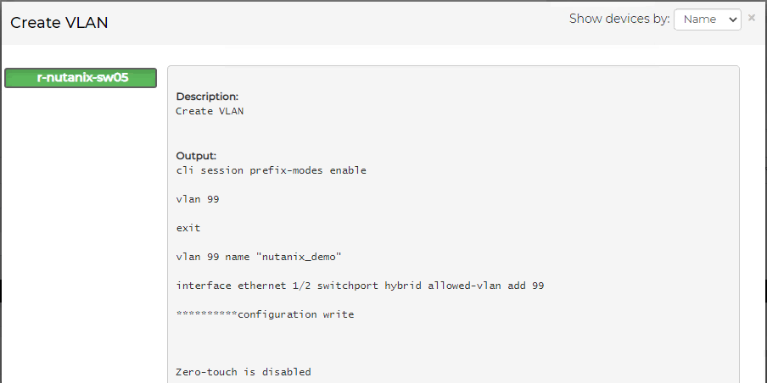Close the Create VLAN dialog
Viewport: 767px width, 383px height.
(x=752, y=18)
